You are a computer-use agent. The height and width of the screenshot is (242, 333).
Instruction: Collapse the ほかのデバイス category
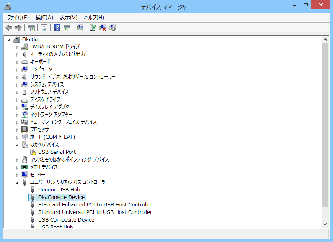coord(17,145)
